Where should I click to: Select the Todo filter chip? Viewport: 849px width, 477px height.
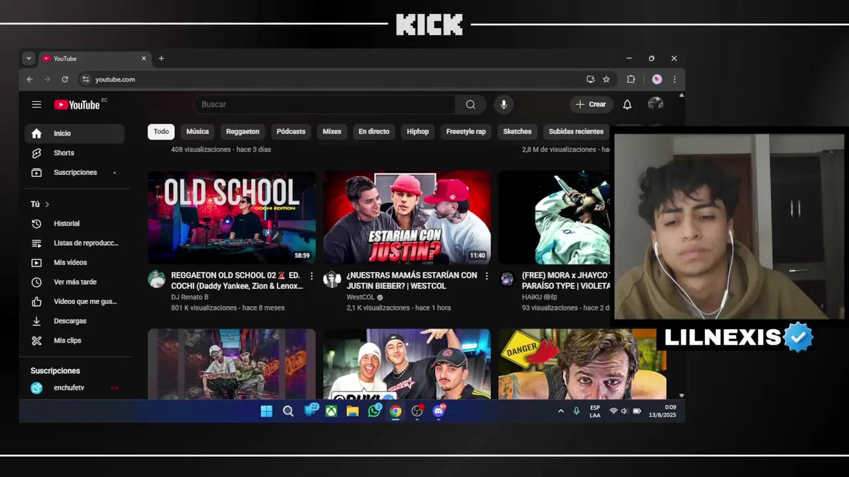tap(161, 132)
